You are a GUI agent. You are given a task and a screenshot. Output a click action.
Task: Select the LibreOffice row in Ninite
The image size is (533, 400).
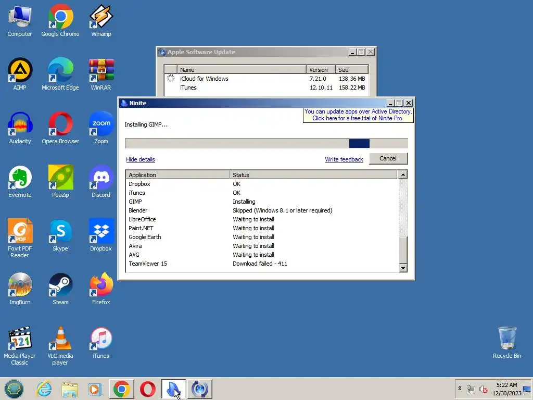(x=262, y=219)
